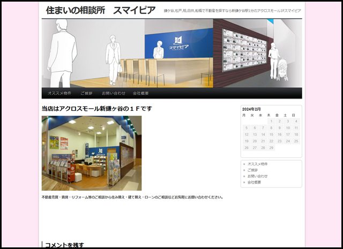Image resolution: width=343 pixels, height=249 pixels.
Task: Select day 19 in the calendar
Action: coord(247,141)
